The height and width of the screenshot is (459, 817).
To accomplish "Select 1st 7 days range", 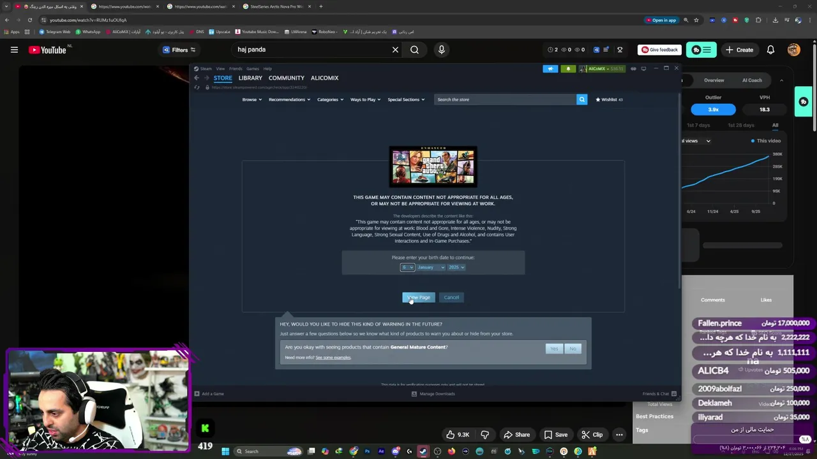I will click(698, 125).
